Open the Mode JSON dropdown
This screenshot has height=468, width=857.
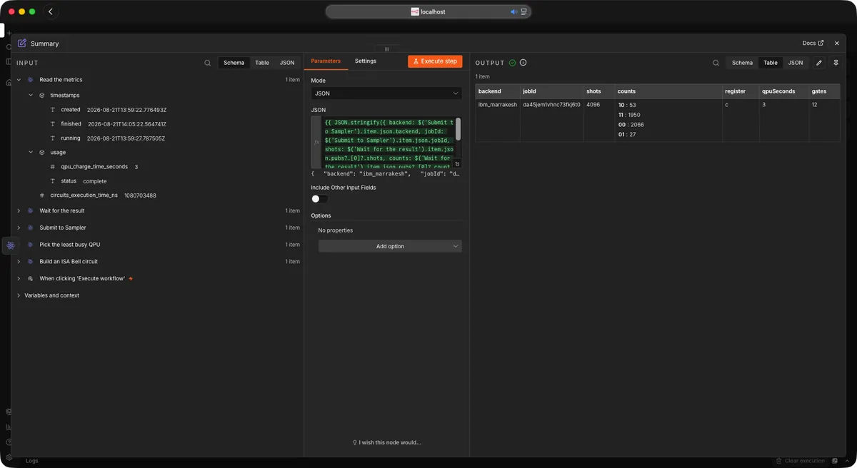click(386, 93)
